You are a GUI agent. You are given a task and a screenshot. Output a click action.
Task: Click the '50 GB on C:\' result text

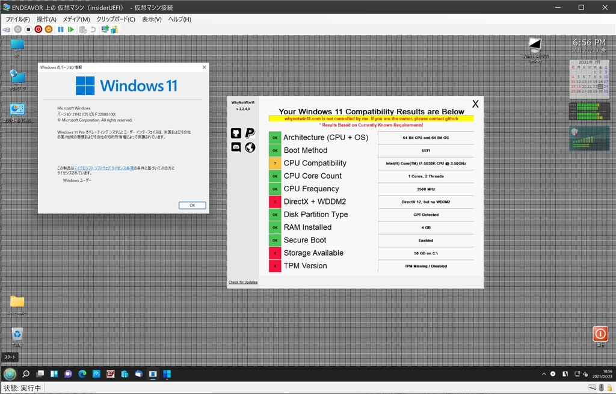pyautogui.click(x=426, y=253)
